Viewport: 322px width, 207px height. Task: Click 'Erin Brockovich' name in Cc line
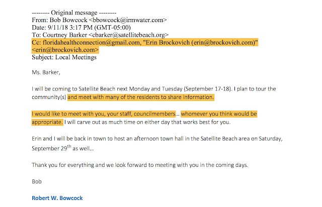point(168,43)
